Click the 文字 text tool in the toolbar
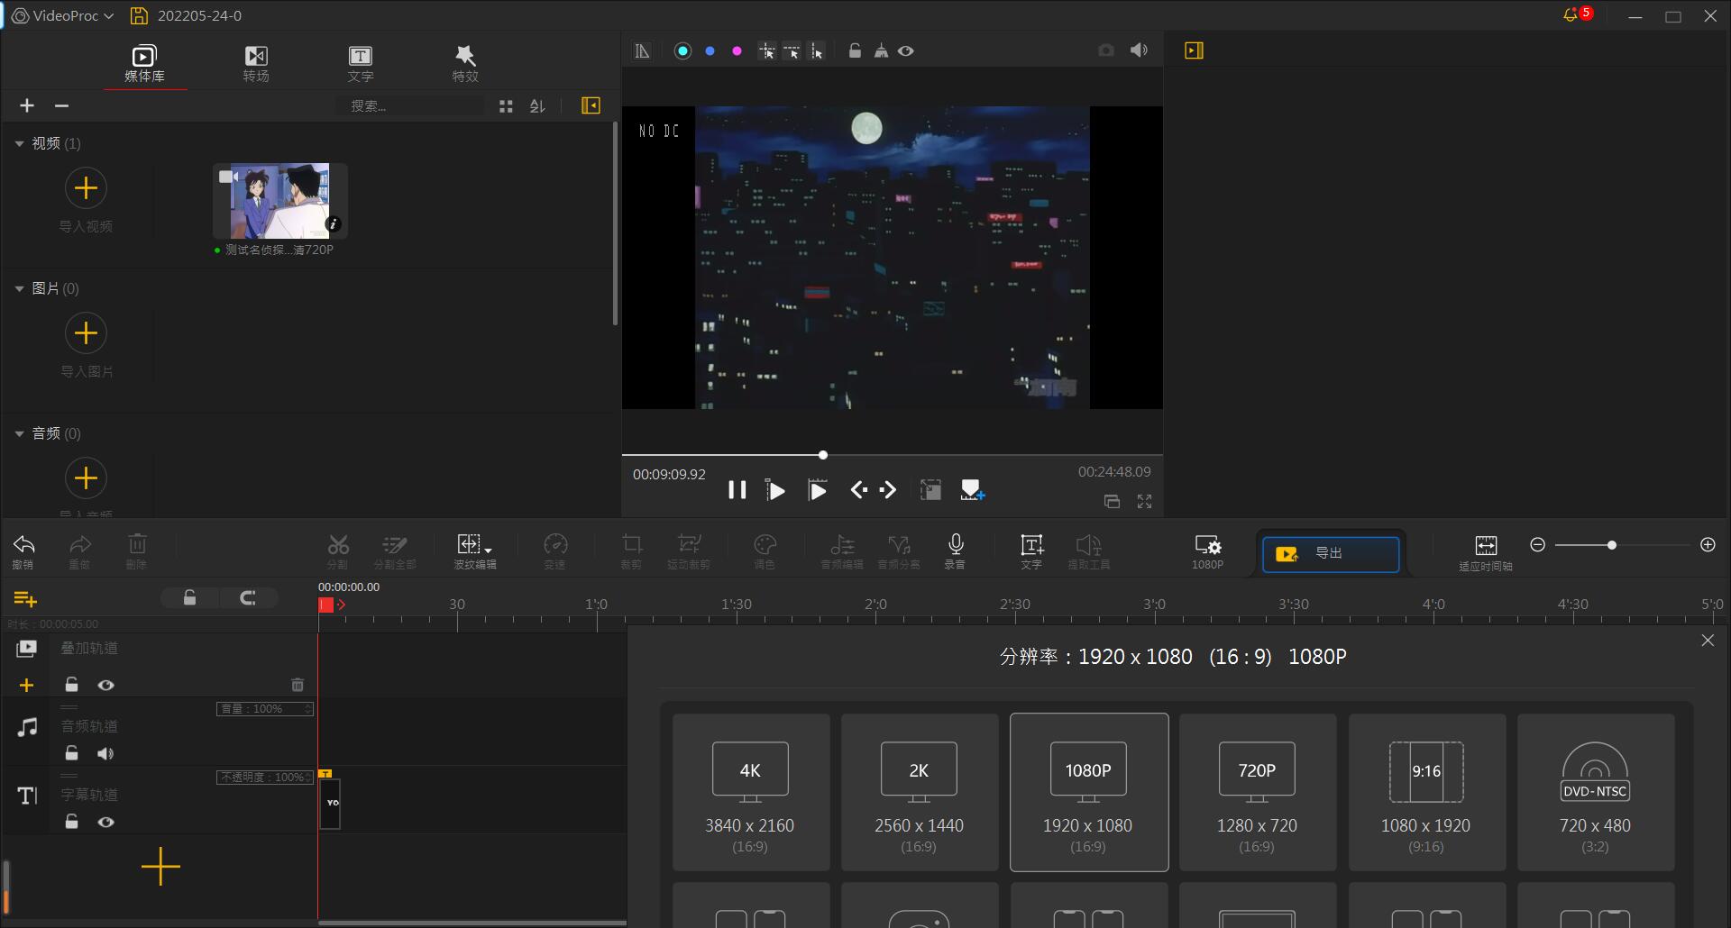This screenshot has width=1731, height=928. click(1031, 551)
